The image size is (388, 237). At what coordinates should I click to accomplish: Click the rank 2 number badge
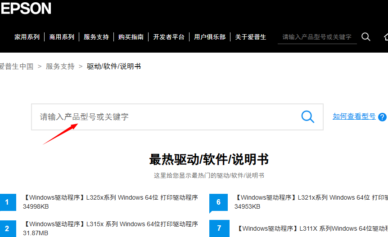8,228
